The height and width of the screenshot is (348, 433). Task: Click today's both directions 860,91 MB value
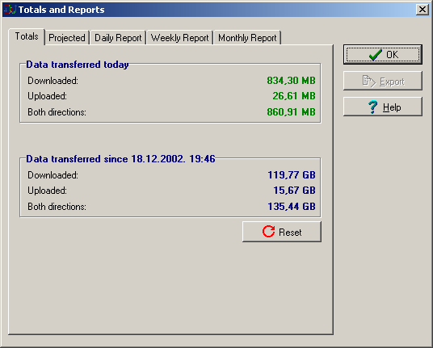tap(291, 112)
